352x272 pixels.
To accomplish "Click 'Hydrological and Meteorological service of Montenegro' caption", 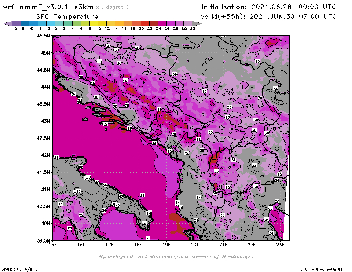I will coord(176,257).
